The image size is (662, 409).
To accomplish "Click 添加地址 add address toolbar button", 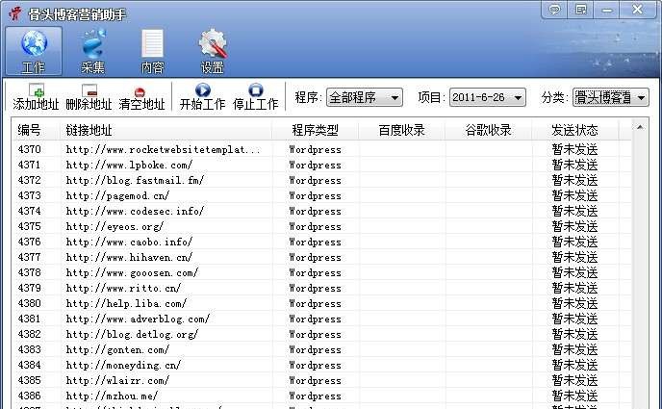I will coord(36,96).
